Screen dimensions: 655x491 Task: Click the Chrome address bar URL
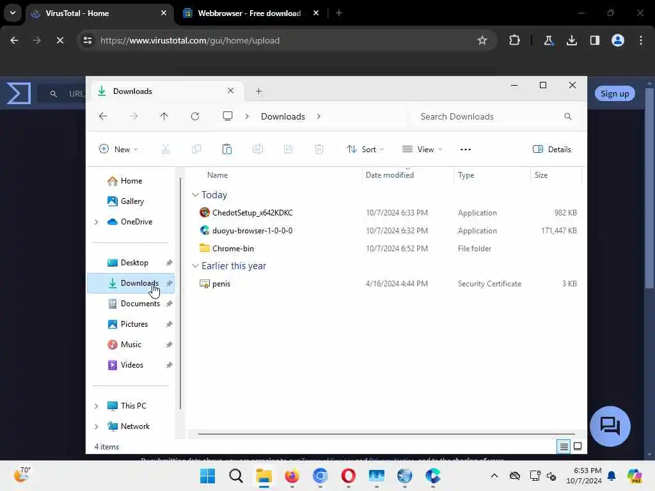point(189,40)
